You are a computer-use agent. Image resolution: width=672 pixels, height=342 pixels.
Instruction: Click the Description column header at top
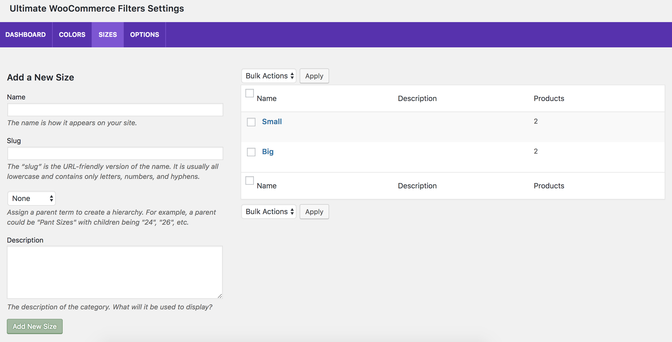click(417, 98)
